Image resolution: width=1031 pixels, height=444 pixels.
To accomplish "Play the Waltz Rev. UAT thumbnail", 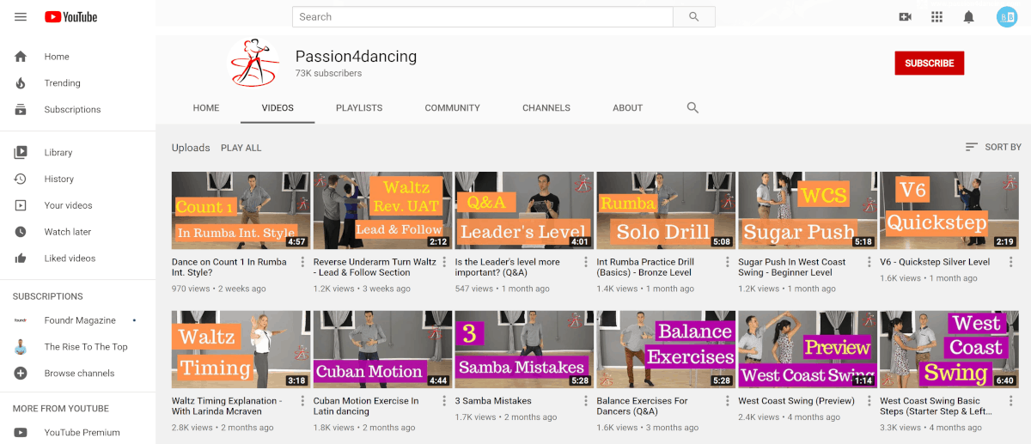I will pyautogui.click(x=382, y=210).
